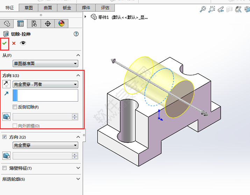Click the panel splitter dot handle
The width and height of the screenshot is (250, 195).
coord(41,15)
